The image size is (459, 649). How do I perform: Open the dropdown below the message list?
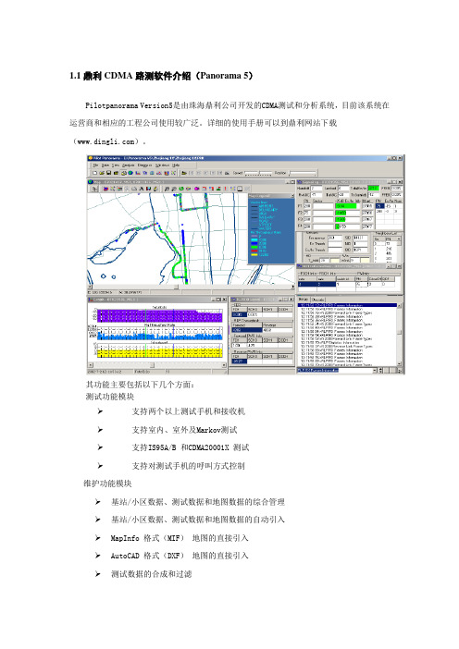(376, 370)
